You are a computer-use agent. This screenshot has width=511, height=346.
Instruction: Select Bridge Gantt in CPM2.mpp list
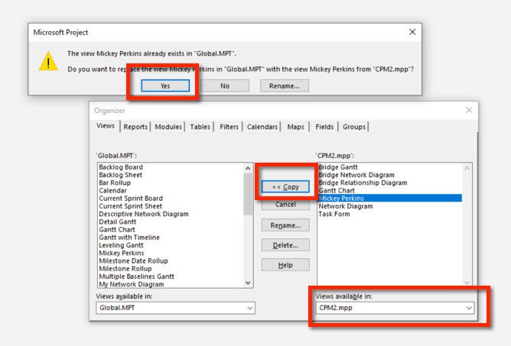coord(338,167)
